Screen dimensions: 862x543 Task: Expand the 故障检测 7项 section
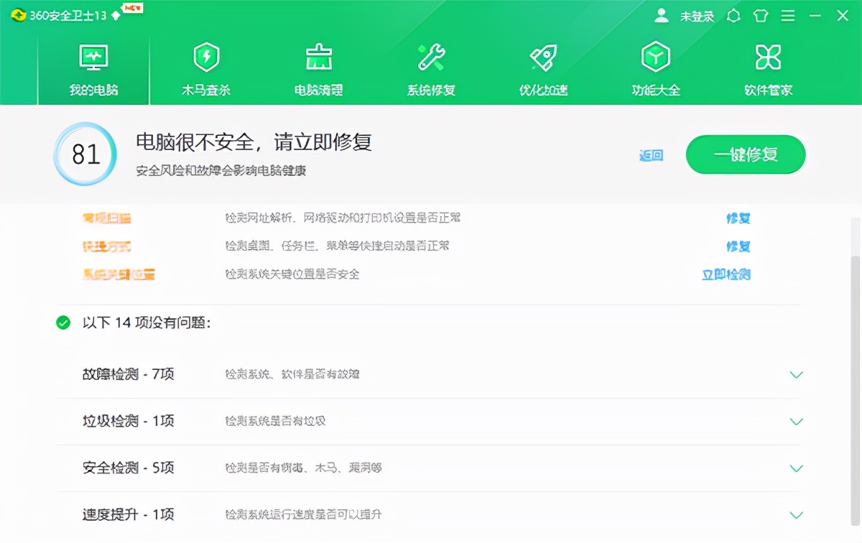tap(796, 374)
